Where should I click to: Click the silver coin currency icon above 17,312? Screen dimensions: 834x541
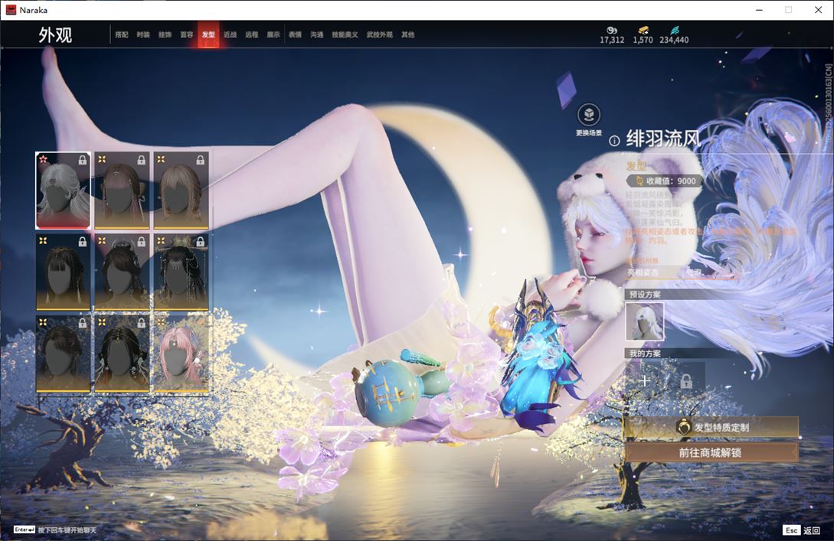click(612, 31)
